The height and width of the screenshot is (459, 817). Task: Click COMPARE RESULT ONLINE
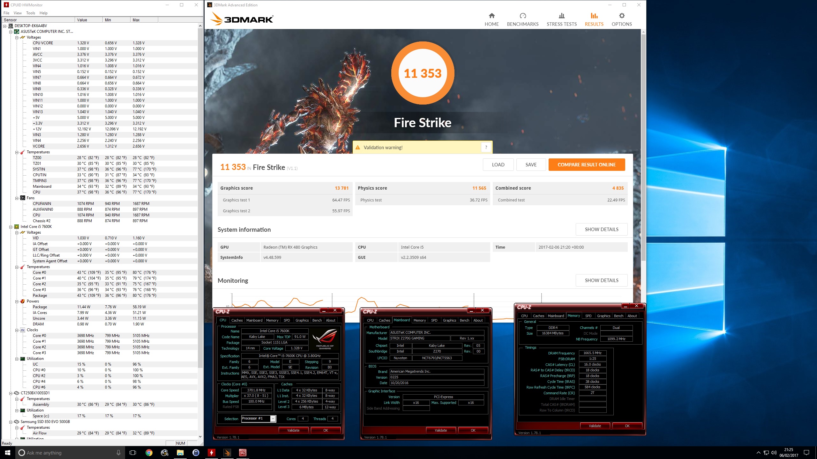(x=587, y=165)
